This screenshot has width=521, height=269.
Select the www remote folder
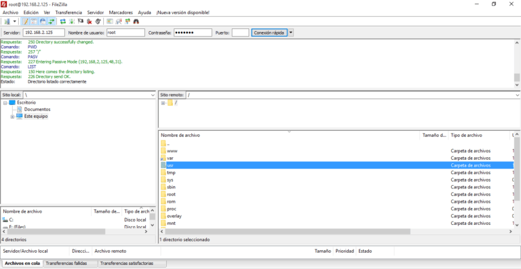(x=336, y=151)
